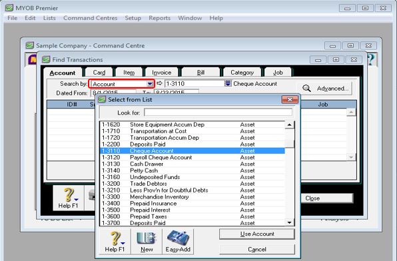
Task: Click transactions table scroll down arrow
Action: (351, 157)
